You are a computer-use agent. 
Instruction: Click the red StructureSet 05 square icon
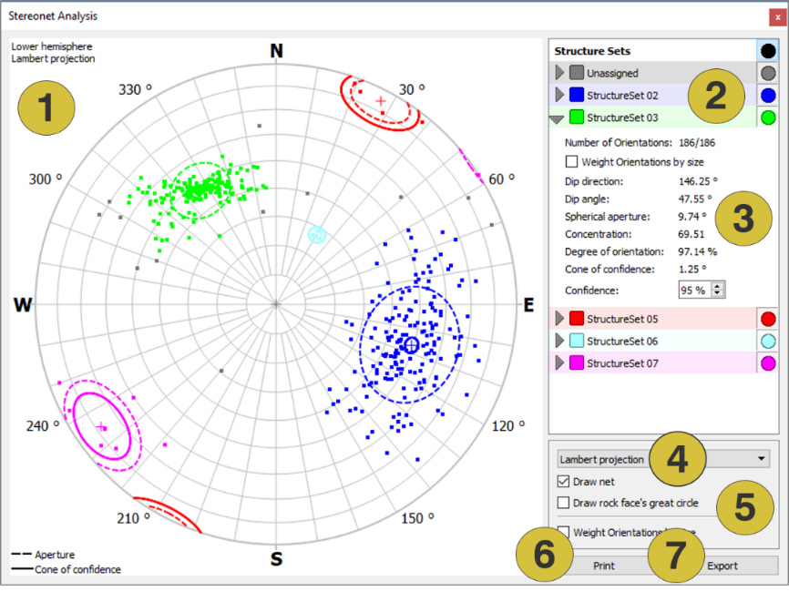coord(576,319)
